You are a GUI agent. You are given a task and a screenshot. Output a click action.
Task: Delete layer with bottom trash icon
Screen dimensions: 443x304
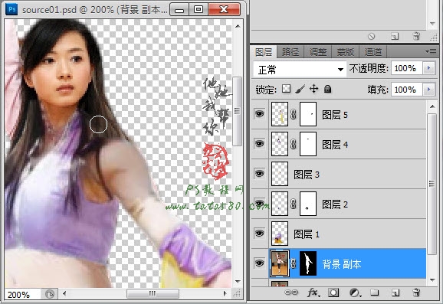pyautogui.click(x=416, y=293)
